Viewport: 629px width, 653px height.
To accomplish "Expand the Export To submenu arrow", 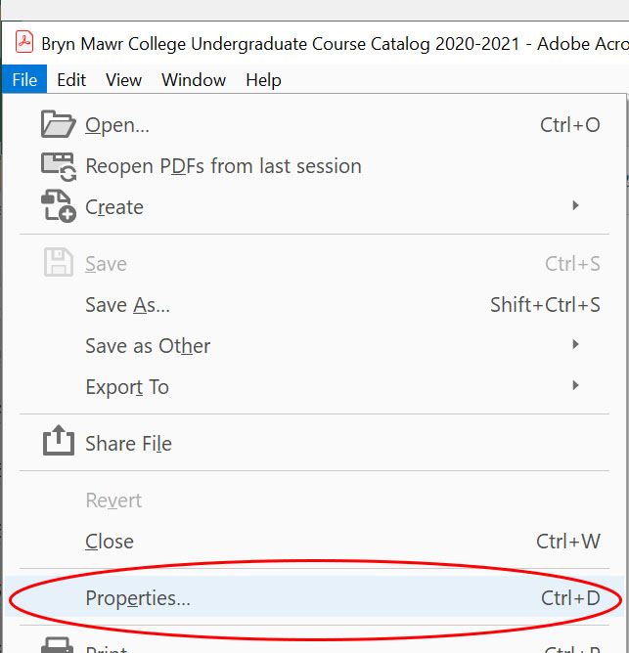I will point(576,386).
